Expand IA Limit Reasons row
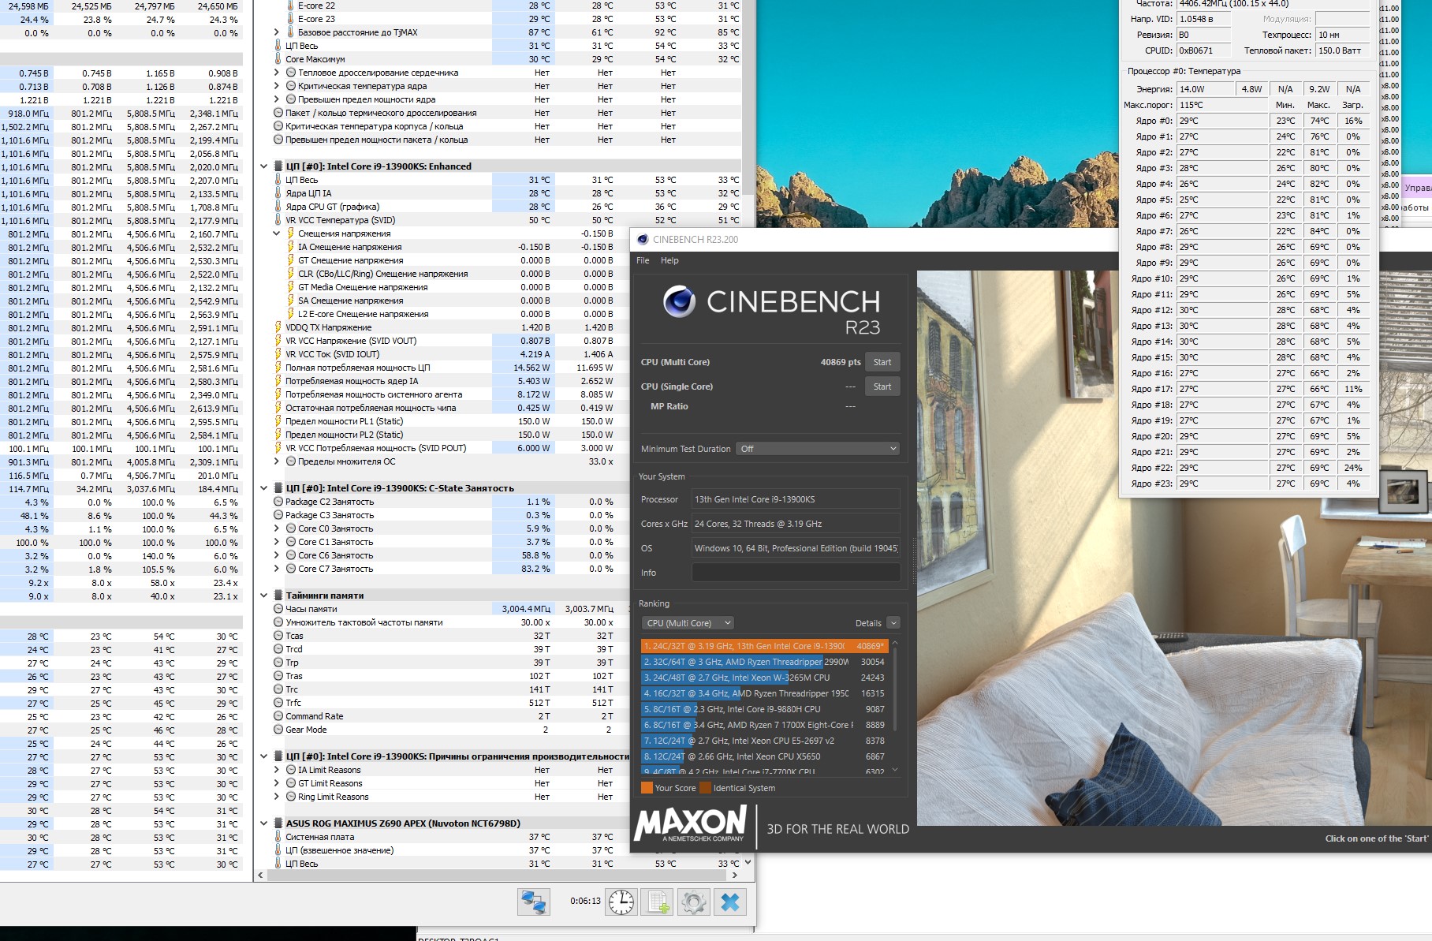 pos(277,770)
